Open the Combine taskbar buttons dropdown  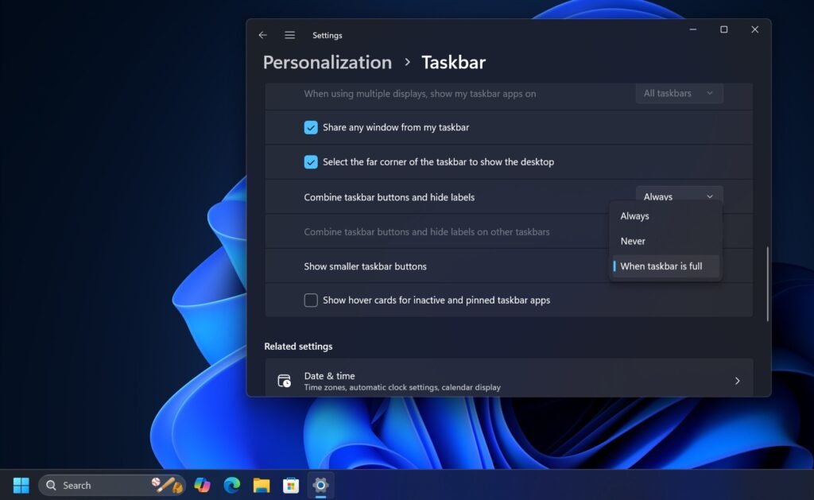pos(679,196)
